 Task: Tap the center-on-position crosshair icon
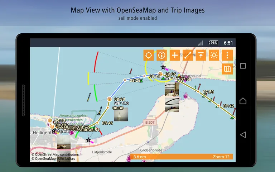149,55
